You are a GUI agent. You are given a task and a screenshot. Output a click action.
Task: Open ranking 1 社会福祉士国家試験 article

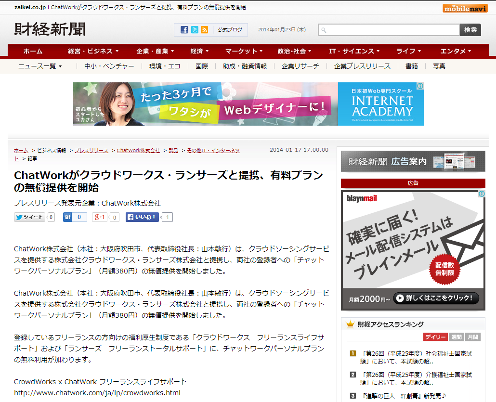pos(416,357)
